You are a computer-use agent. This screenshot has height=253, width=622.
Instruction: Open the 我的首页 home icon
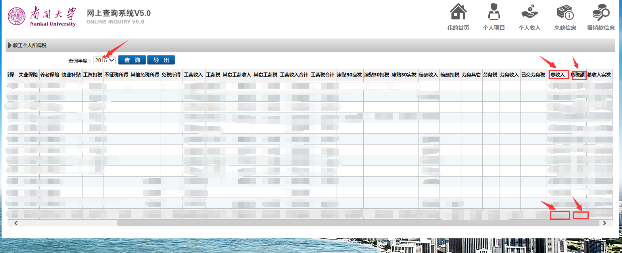coord(458,12)
